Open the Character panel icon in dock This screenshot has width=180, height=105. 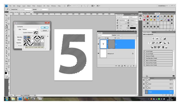click(140, 15)
